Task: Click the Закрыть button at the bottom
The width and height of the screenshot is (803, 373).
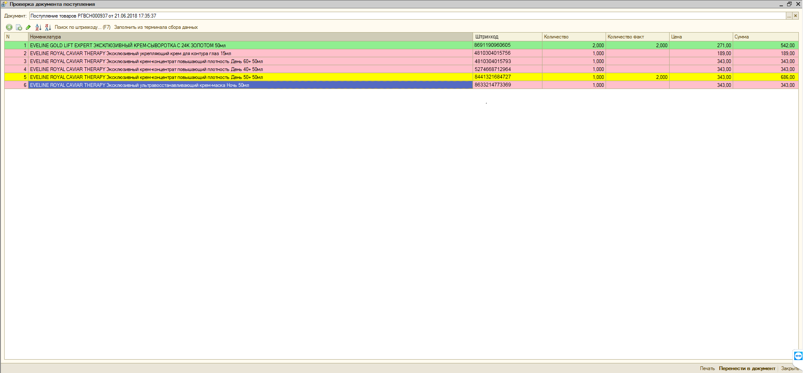Action: point(790,368)
